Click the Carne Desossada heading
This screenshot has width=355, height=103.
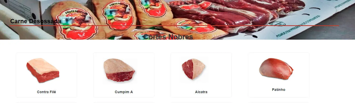coord(36,21)
